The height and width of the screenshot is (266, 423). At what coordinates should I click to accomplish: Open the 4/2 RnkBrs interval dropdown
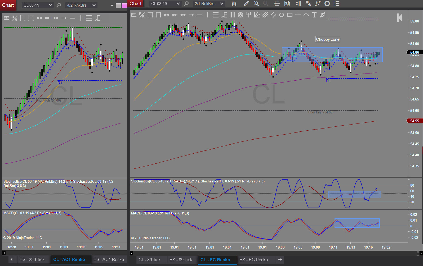click(81, 5)
